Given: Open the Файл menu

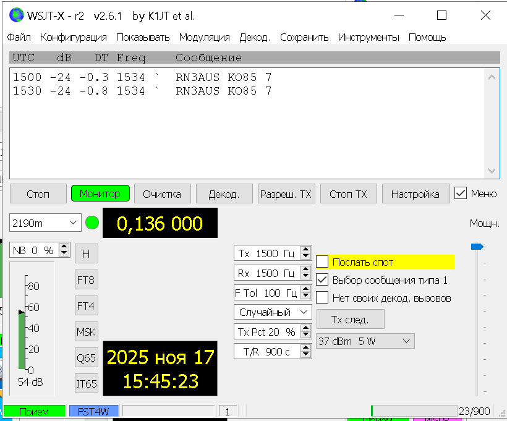Looking at the screenshot, I should 19,37.
